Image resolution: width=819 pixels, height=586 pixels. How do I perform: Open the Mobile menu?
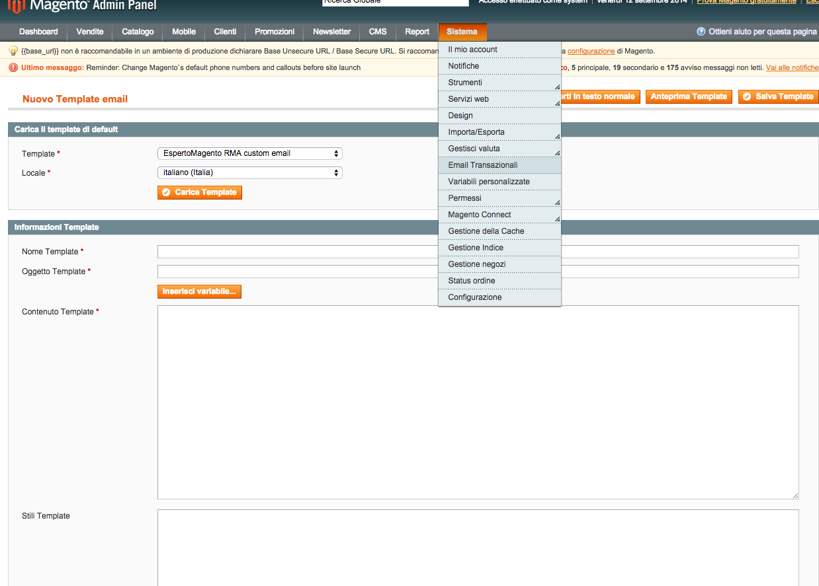coord(184,32)
